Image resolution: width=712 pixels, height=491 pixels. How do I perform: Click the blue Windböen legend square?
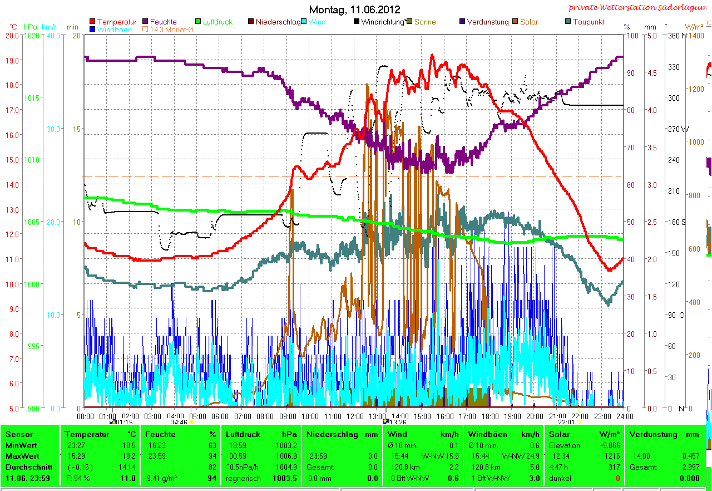pos(92,30)
